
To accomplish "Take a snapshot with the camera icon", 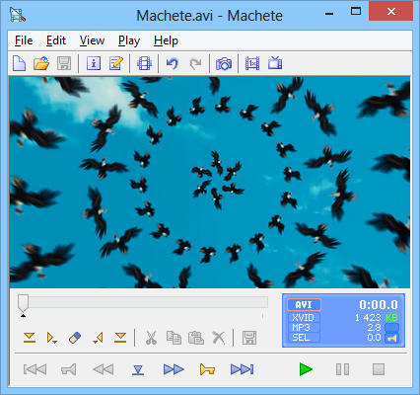I will click(224, 63).
